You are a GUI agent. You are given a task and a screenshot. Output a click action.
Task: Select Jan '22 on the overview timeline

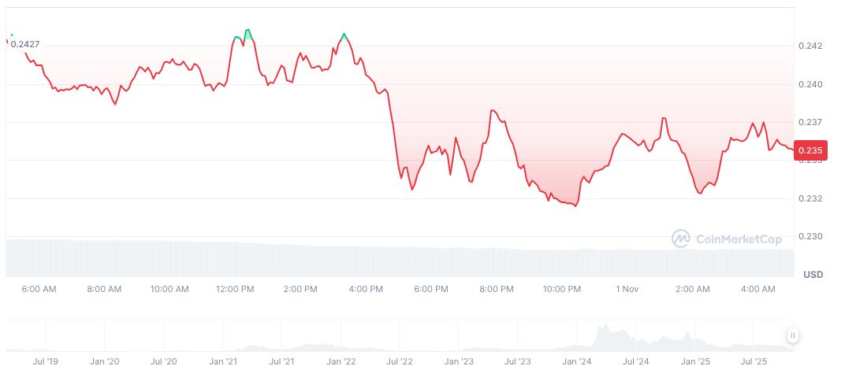pyautogui.click(x=341, y=362)
